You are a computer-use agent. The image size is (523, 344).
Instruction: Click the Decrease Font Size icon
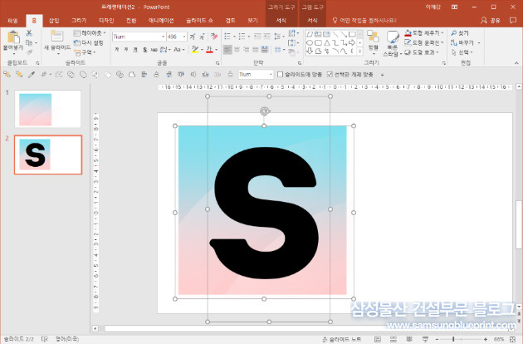[x=202, y=37]
